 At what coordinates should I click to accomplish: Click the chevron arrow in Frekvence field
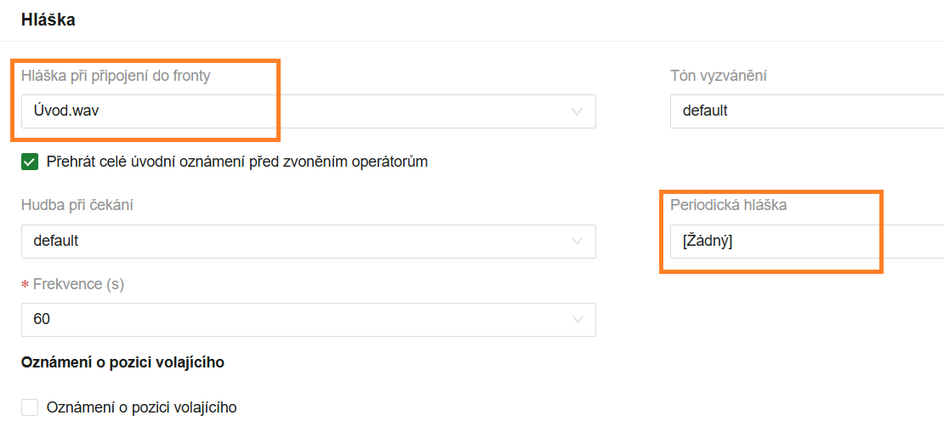[577, 320]
